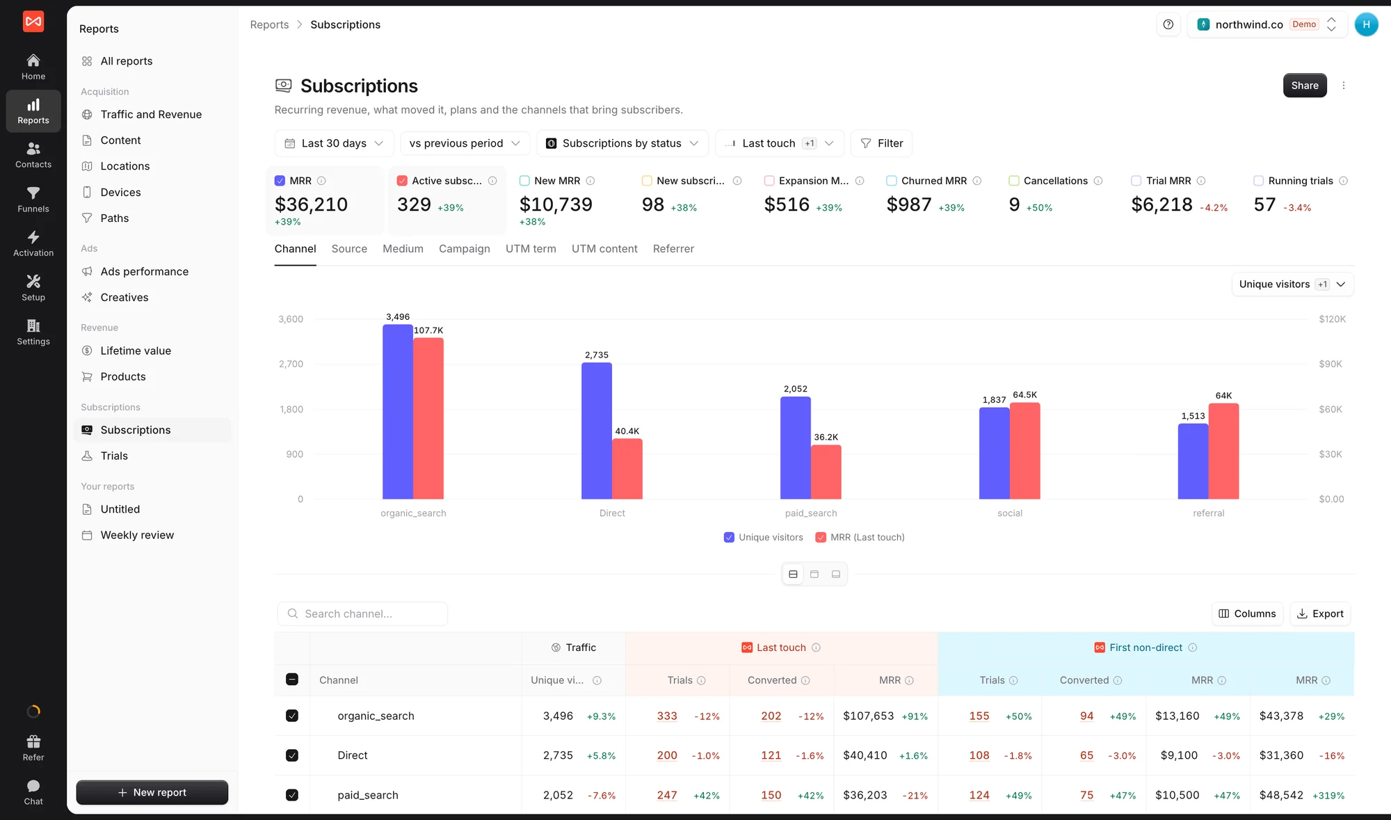Open the Last touch attribution dropdown
The image size is (1391, 820).
779,143
